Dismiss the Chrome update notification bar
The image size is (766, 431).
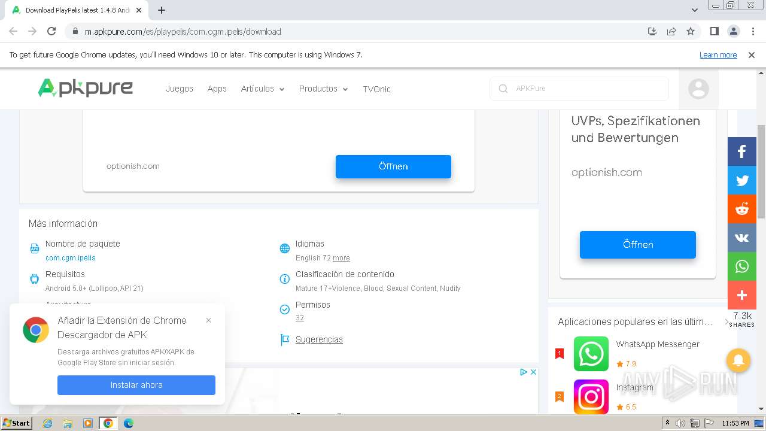click(752, 55)
